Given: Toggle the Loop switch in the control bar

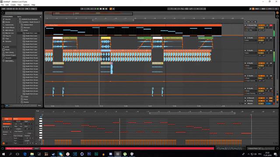Looking at the screenshot, I should [186, 9].
